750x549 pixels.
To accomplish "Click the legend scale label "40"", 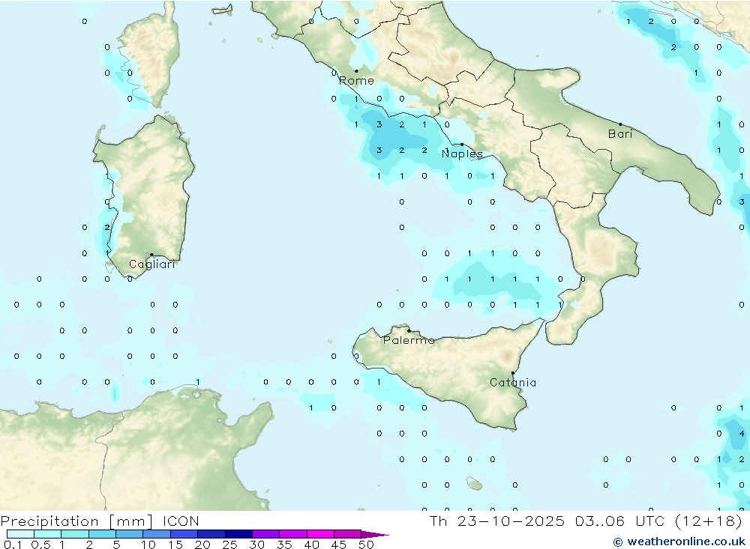I will (x=311, y=545).
